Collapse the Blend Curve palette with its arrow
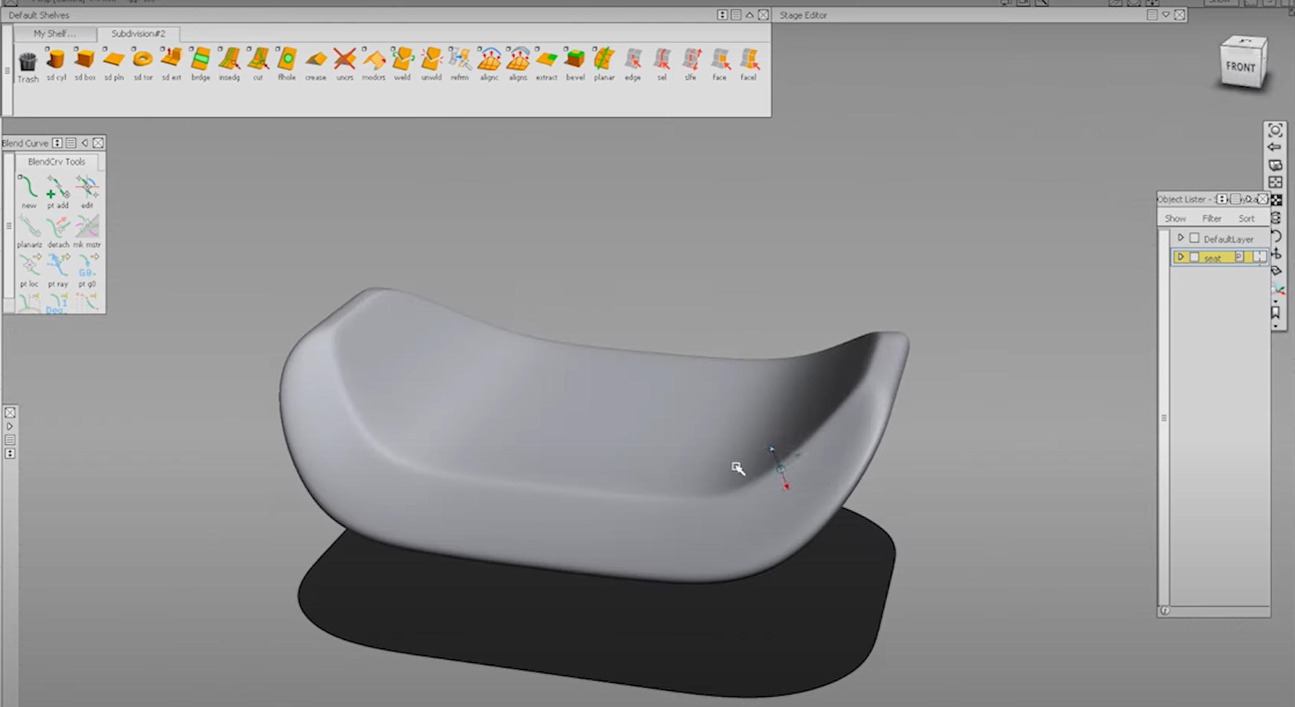Screen dimensions: 1295x707 click(84, 143)
